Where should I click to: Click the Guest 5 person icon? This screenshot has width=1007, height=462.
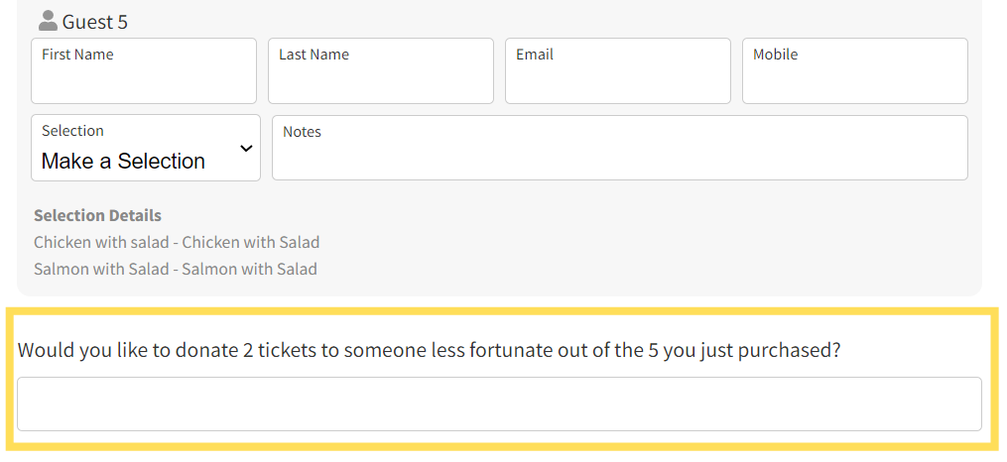[x=49, y=21]
